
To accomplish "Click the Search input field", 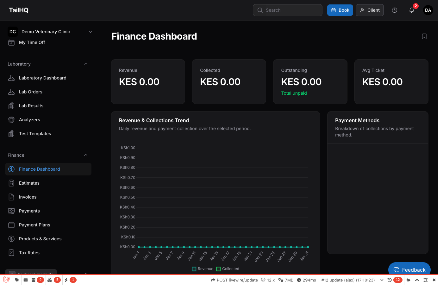I will 287,10.
